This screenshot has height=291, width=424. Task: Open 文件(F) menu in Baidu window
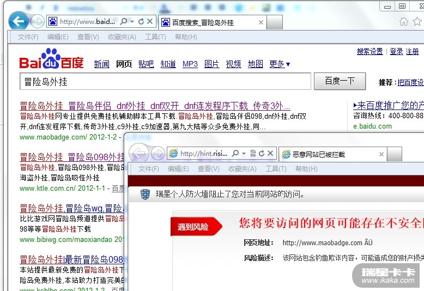[28, 37]
